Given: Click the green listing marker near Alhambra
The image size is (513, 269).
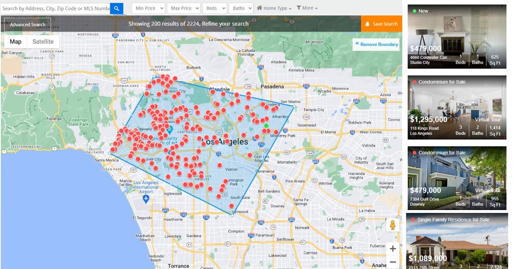Looking at the screenshot, I should click(267, 125).
